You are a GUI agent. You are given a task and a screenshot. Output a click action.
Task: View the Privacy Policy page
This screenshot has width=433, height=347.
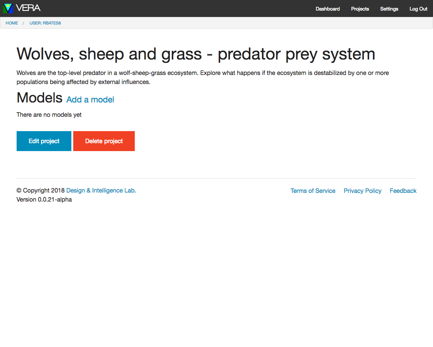tap(362, 191)
